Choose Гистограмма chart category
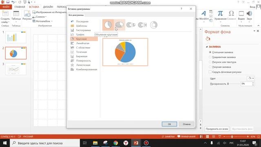Screen dimensions: 261x147 tap(83, 30)
